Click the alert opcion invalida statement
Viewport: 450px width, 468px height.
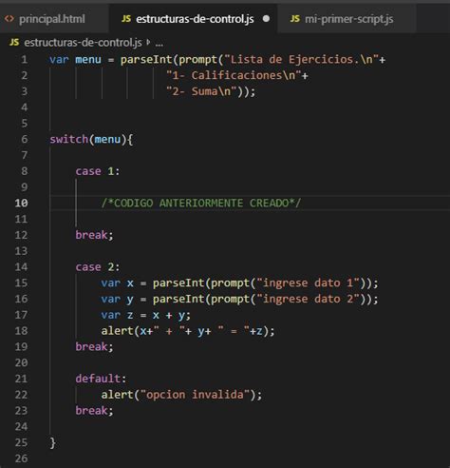click(181, 395)
